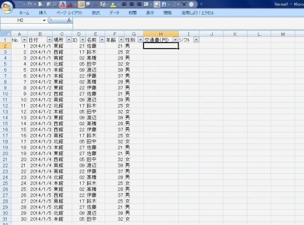Click the yellow fill highlight icon
The width and height of the screenshot is (304, 225).
[x=113, y=4]
